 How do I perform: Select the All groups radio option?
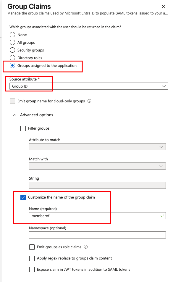tap(12, 42)
